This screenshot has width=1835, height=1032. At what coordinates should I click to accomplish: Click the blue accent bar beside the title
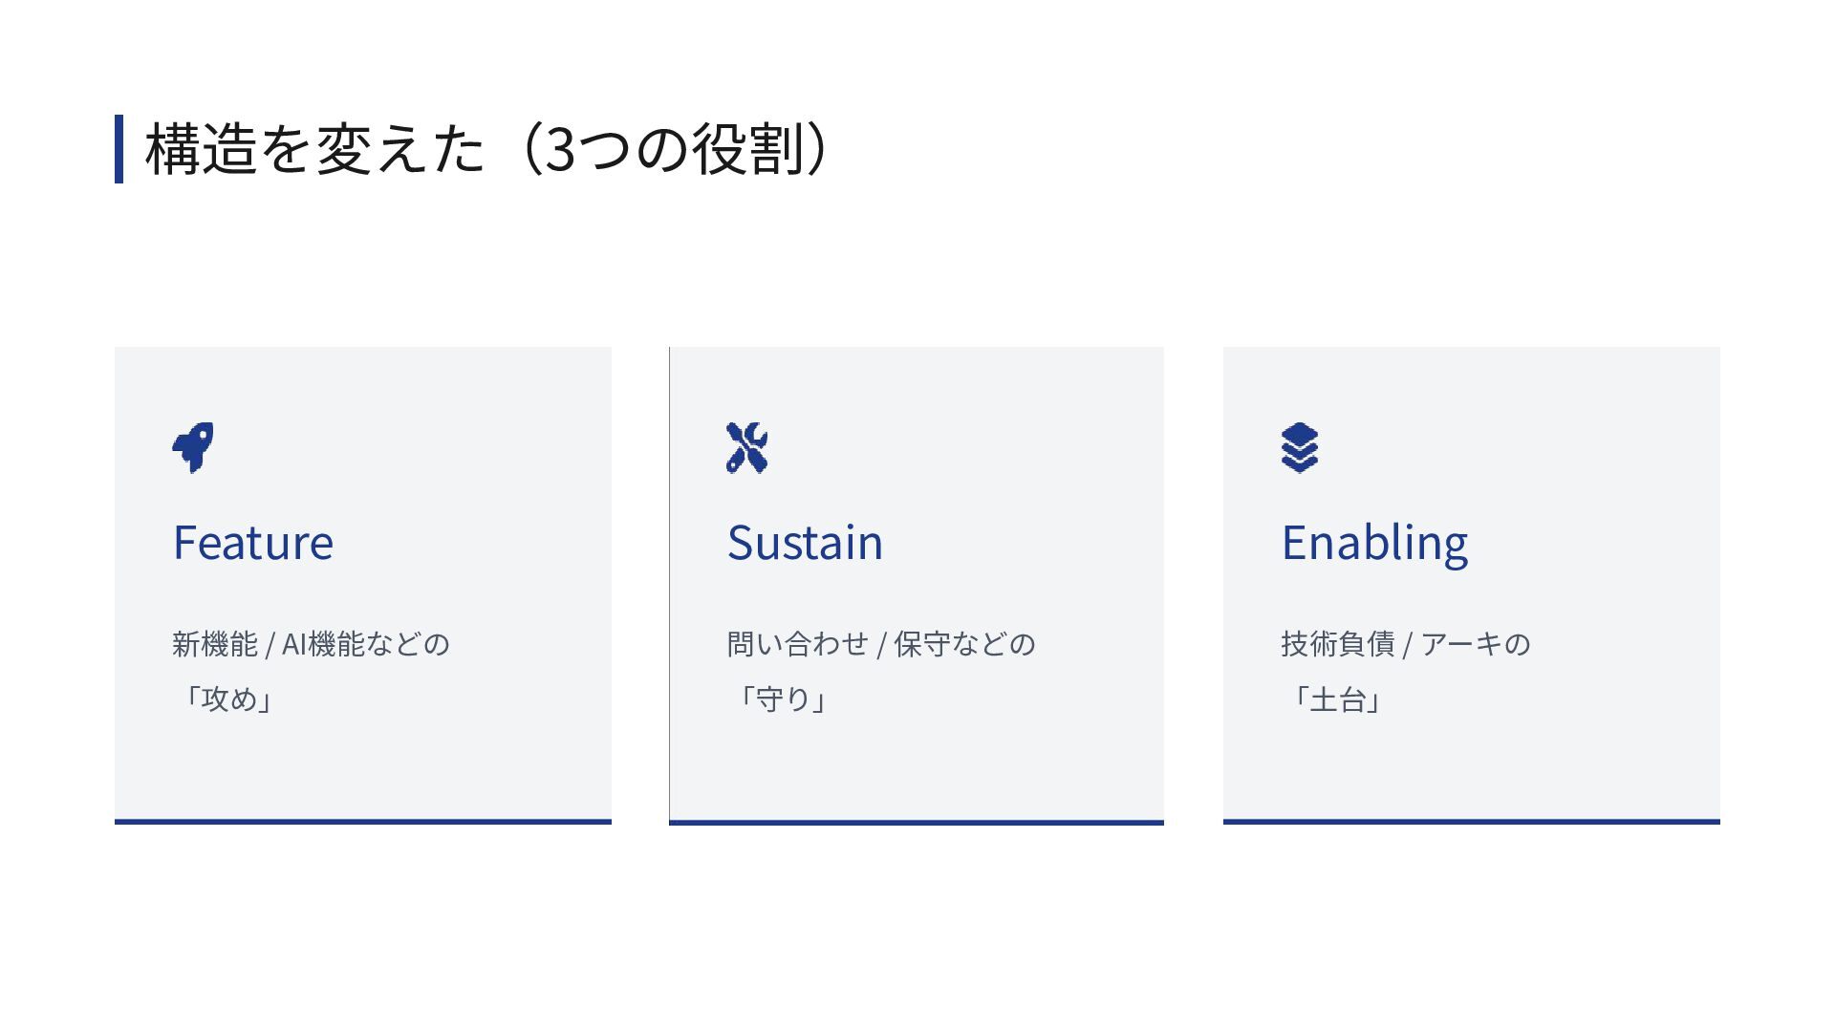pyautogui.click(x=119, y=149)
